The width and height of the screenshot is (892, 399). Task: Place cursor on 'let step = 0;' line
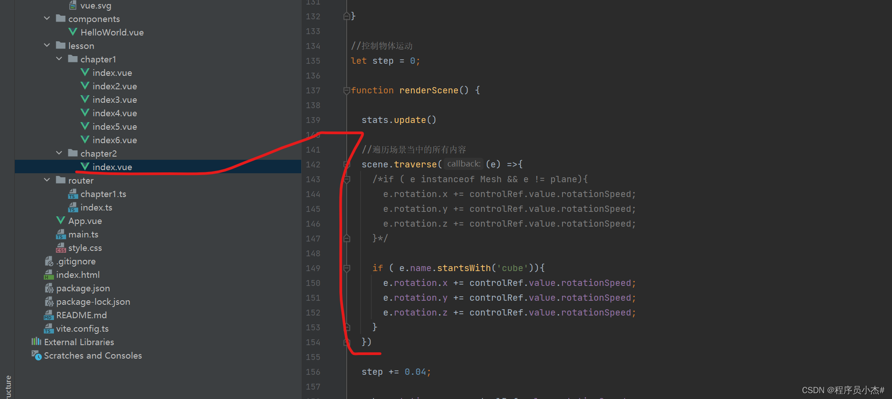pyautogui.click(x=385, y=61)
